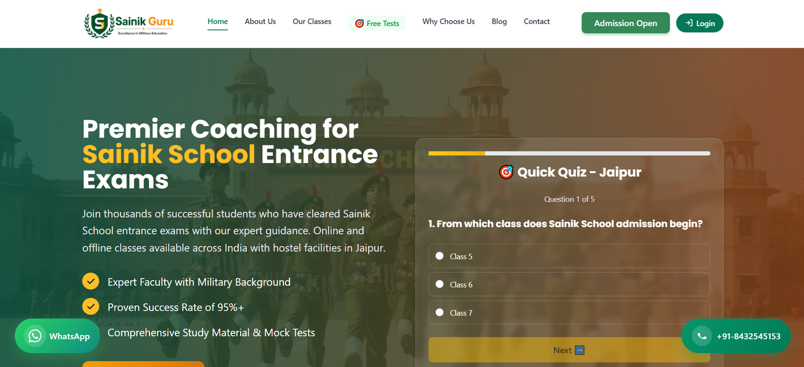Click 'Expert Faculty with Military Background' text
The image size is (804, 367).
pyautogui.click(x=199, y=282)
